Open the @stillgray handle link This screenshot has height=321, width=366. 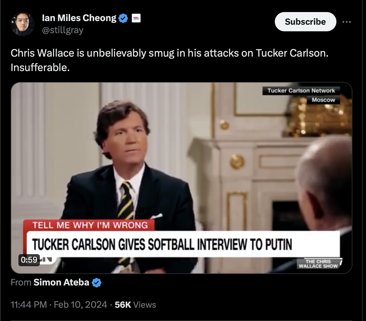pyautogui.click(x=63, y=30)
